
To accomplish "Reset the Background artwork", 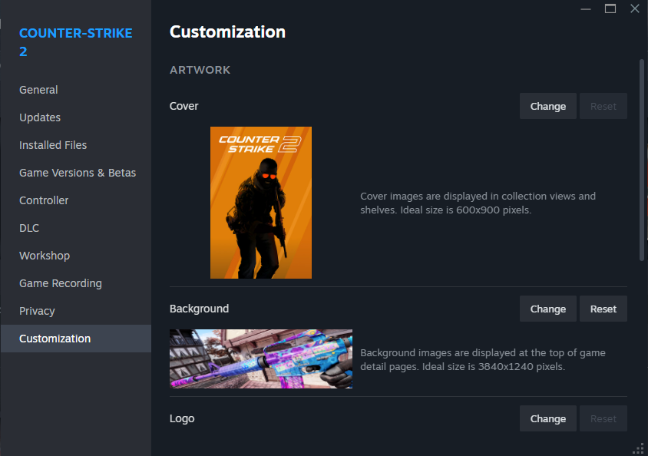I will 603,309.
